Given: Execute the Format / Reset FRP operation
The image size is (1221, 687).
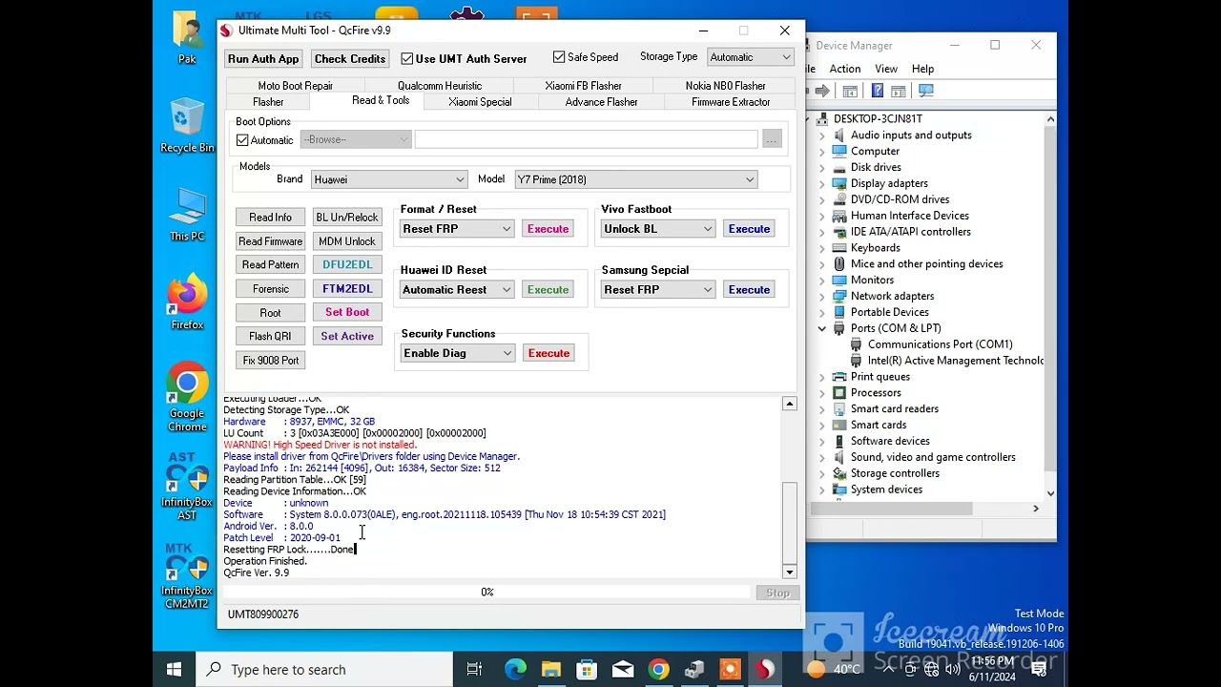Looking at the screenshot, I should point(548,229).
